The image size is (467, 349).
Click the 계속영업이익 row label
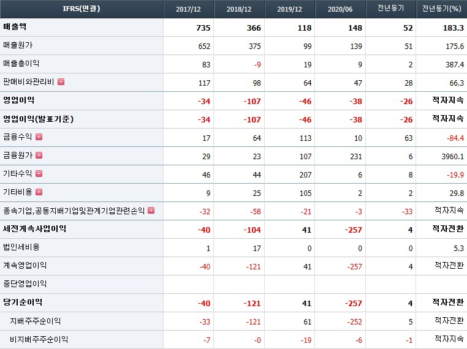point(25,265)
